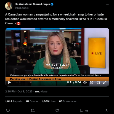Image resolution: width=114 pixels, height=114 pixels.
Task: Play the embedded news video
Action: click(x=9, y=82)
